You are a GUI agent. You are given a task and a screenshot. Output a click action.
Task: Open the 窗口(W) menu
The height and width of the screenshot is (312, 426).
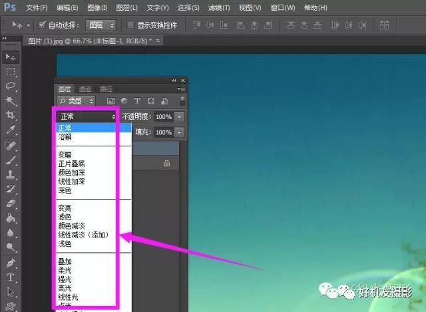(x=283, y=7)
